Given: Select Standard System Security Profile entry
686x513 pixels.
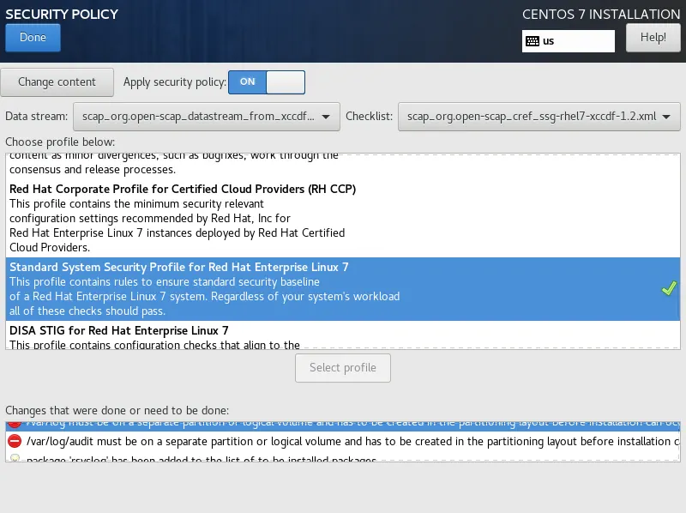Looking at the screenshot, I should pyautogui.click(x=343, y=289).
